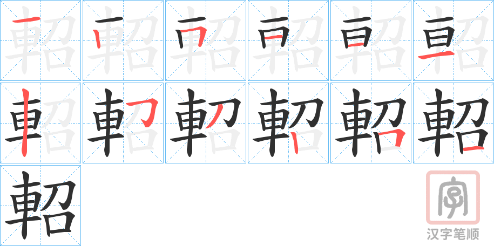Select the twelfth stroke step panel
The image size is (494, 246).
click(x=454, y=123)
